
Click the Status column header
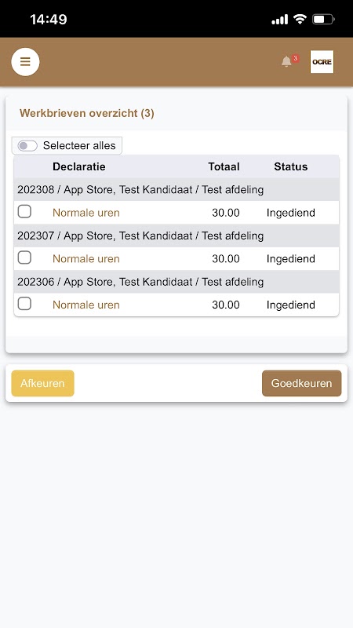[291, 166]
